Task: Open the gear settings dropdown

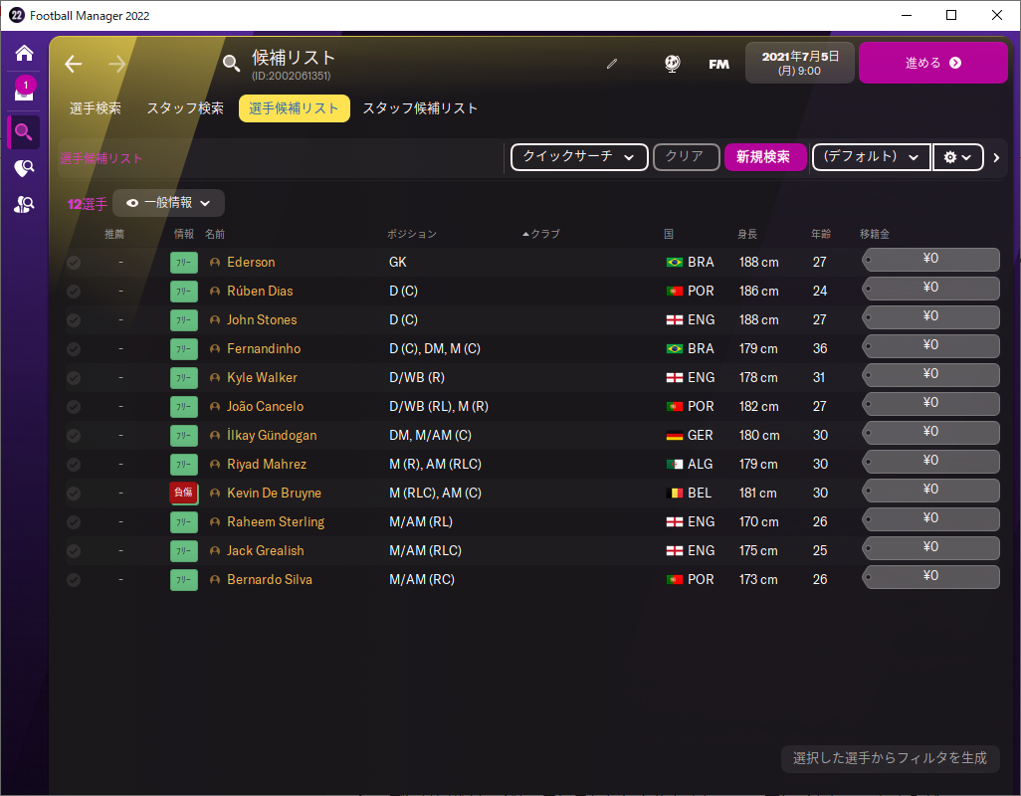Action: (957, 157)
